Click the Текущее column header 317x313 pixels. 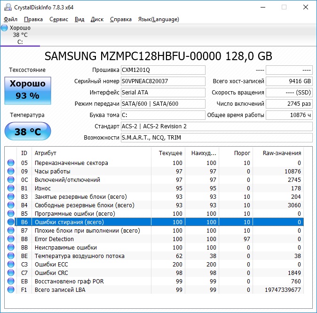(x=168, y=153)
